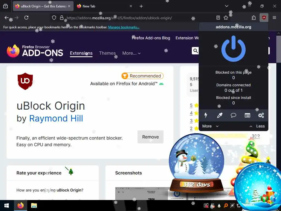Click the network tray icon

click(x=238, y=206)
